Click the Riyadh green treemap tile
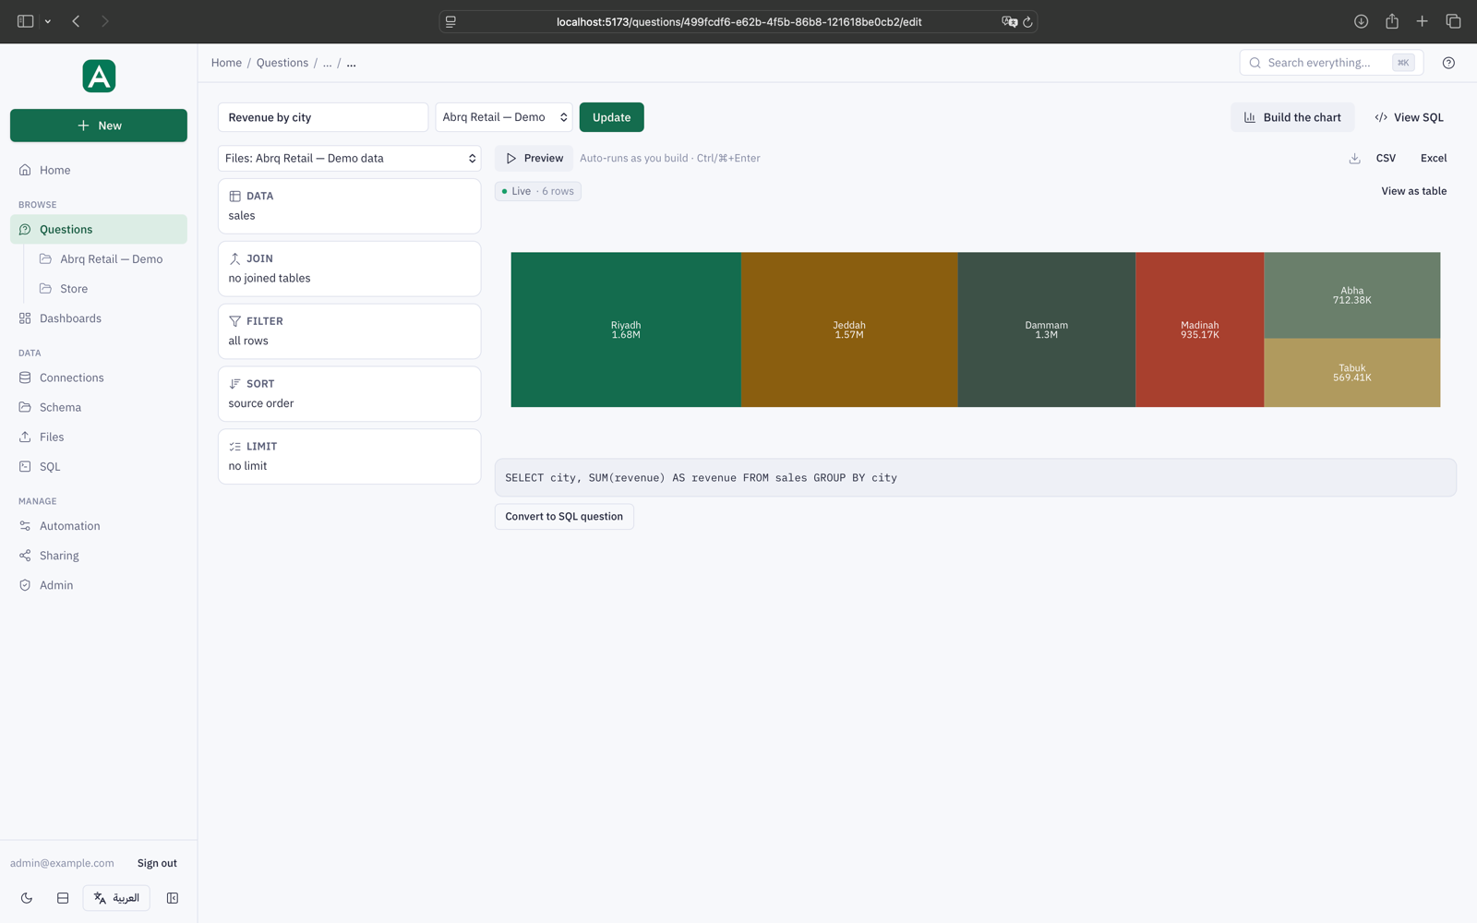The height and width of the screenshot is (923, 1477). [x=626, y=330]
